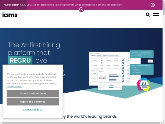165x124 pixels.
Task: Click the Experience match progress bar
Action: coord(115,76)
